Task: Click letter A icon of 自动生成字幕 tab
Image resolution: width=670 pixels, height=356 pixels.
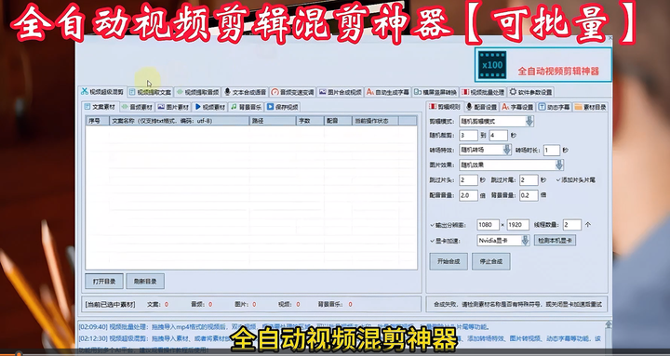Action: (370, 92)
